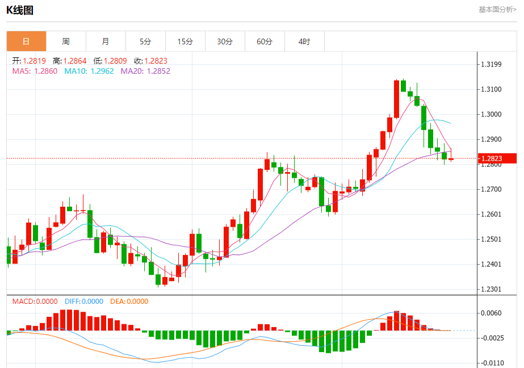Click the DIFF:0.0000 indicator label
524x368 pixels.
[84, 302]
